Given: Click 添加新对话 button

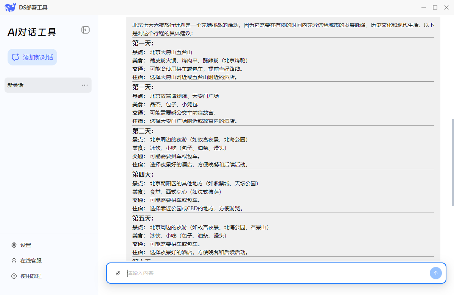Looking at the screenshot, I should [33, 57].
